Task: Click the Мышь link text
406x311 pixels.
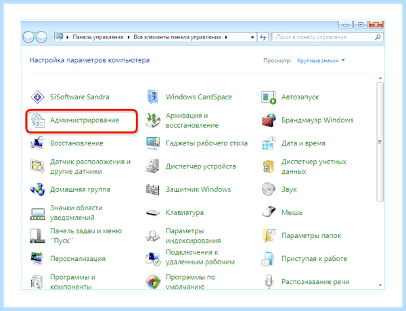Action: tap(292, 213)
